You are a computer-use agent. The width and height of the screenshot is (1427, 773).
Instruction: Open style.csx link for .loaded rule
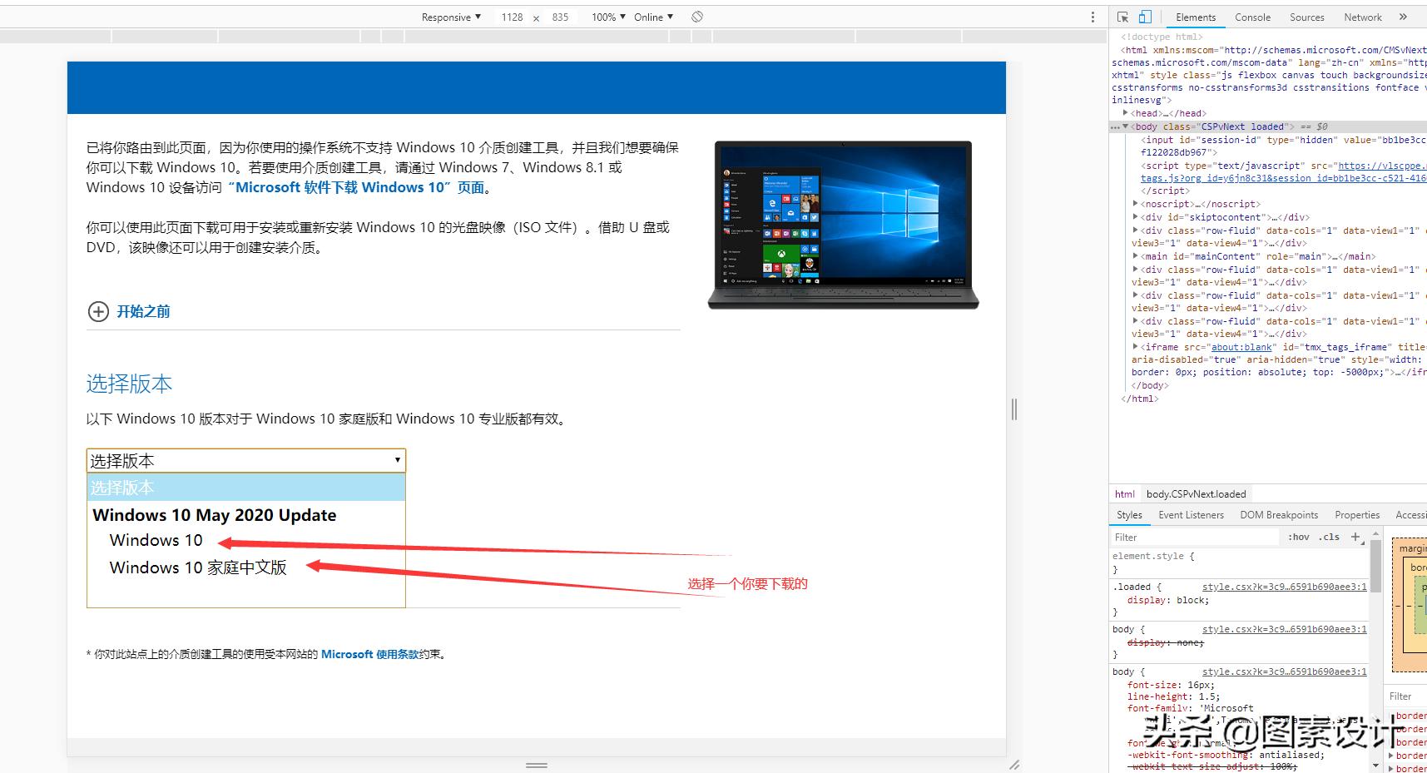point(1284,587)
